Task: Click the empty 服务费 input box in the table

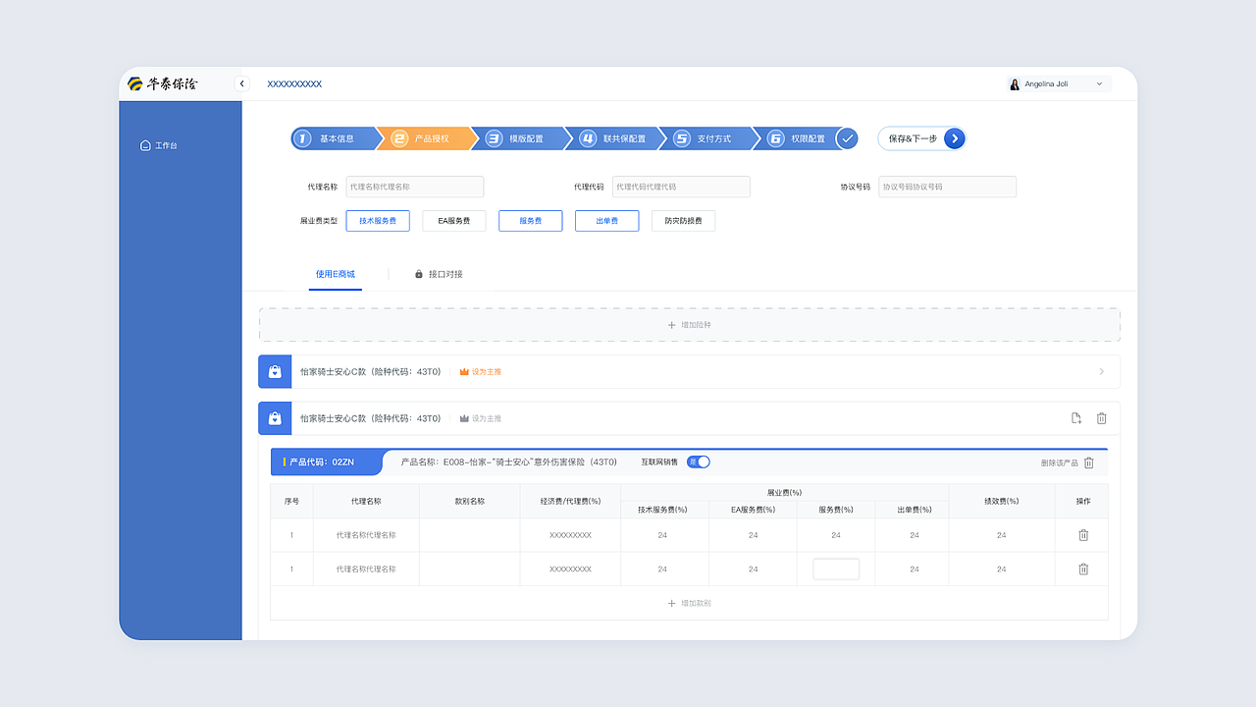Action: coord(836,569)
